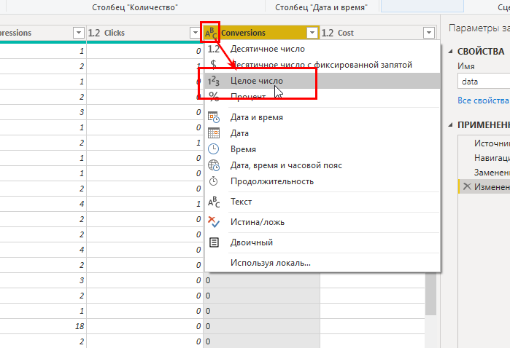Pick the Время data type
This screenshot has height=348, width=510.
coord(322,149)
